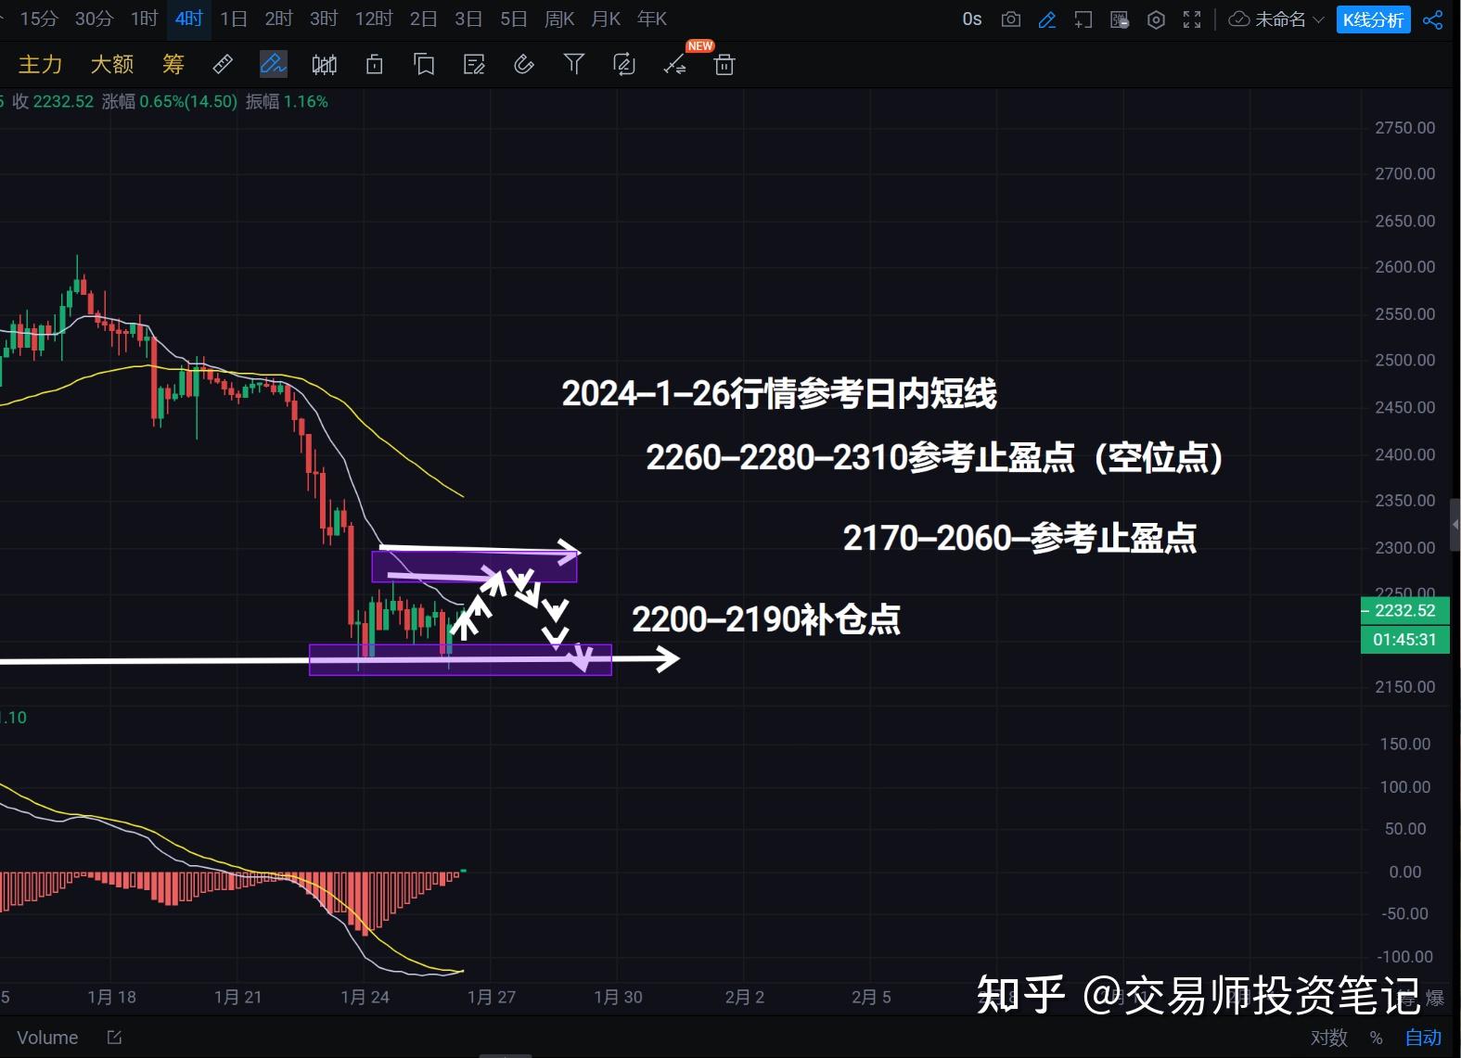This screenshot has width=1461, height=1058.
Task: Click the 2750.00 price axis label
Action: (1404, 128)
